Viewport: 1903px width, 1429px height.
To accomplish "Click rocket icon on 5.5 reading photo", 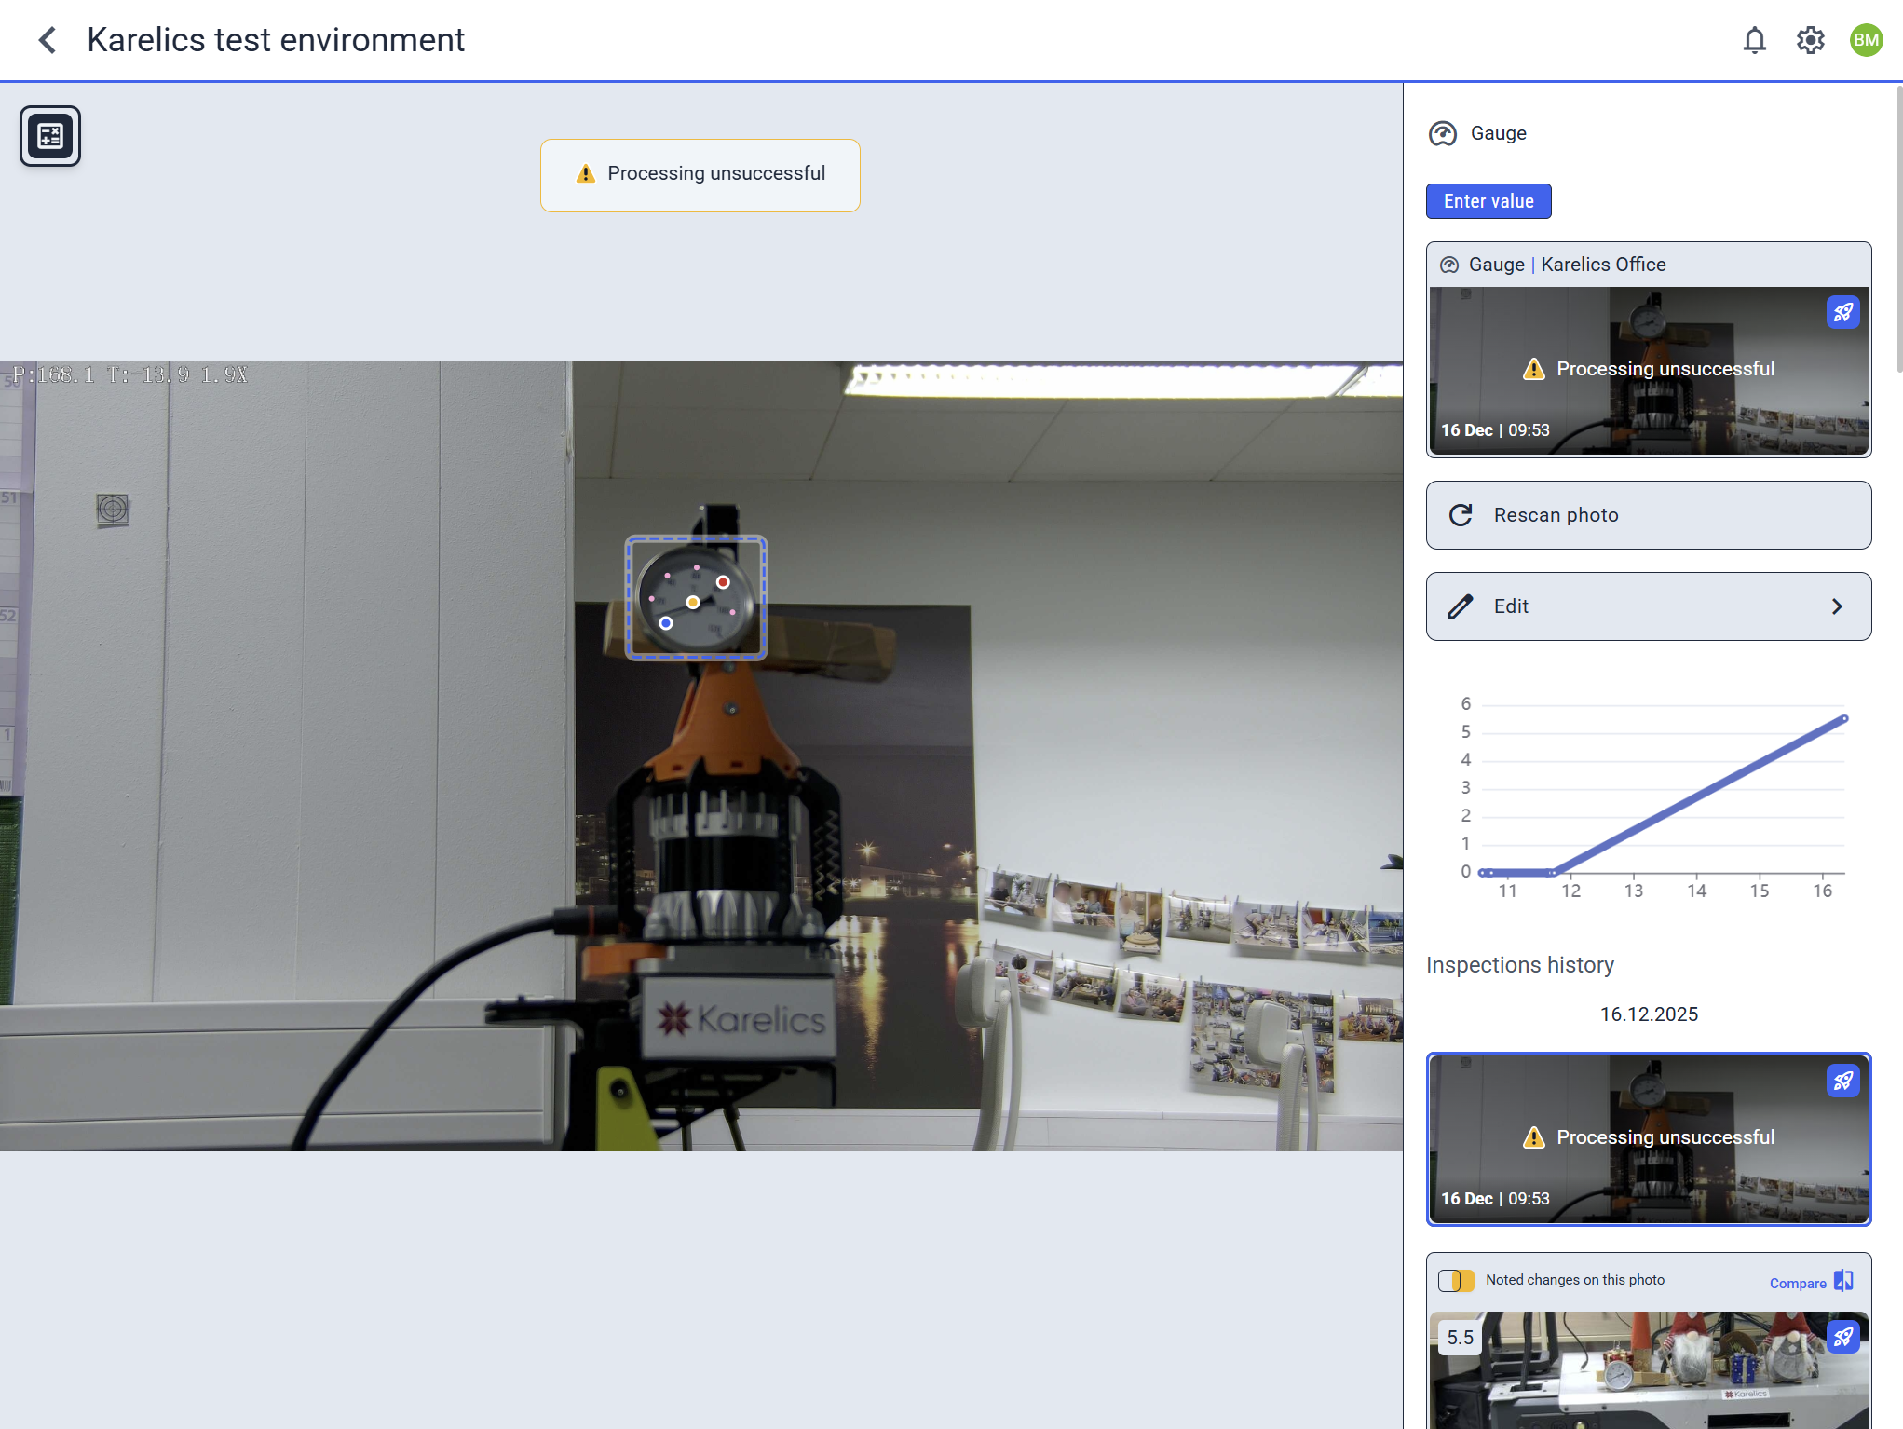I will coord(1842,1337).
